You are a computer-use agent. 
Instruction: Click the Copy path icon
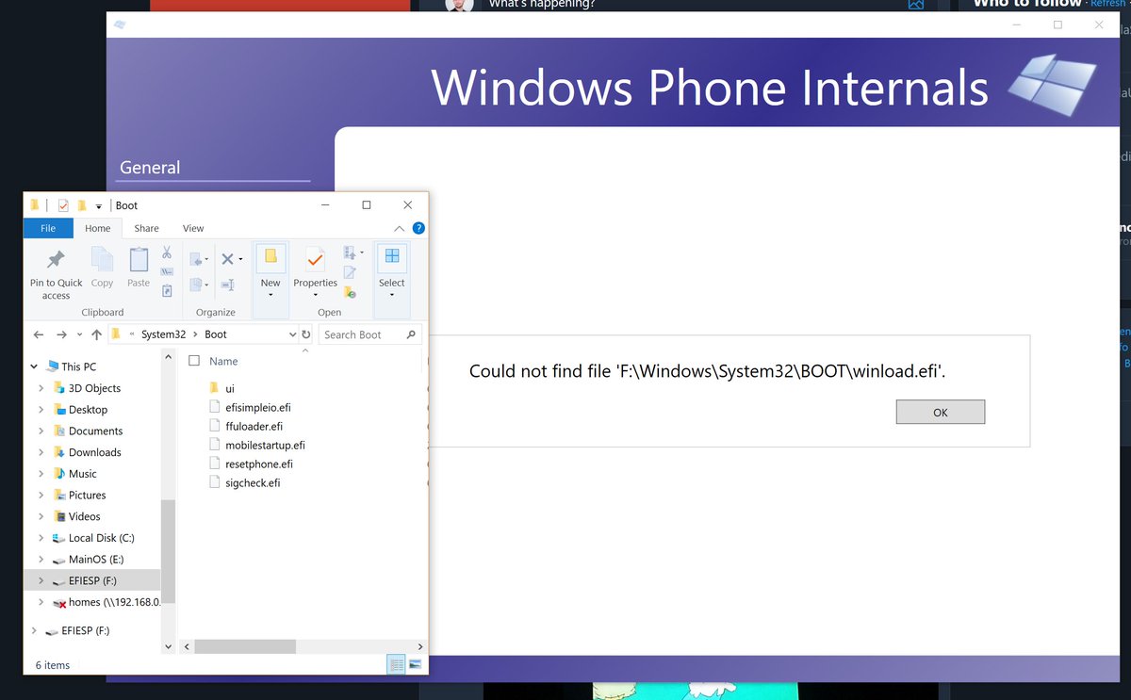[167, 272]
